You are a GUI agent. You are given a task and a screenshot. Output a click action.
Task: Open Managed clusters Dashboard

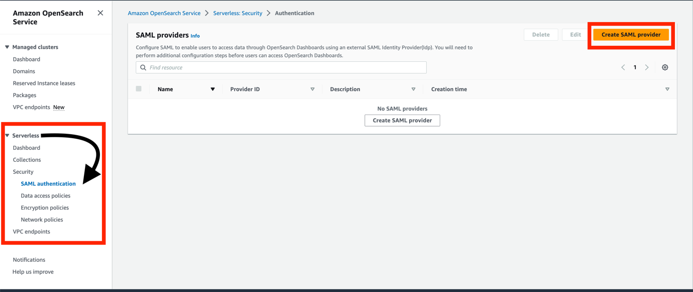27,59
